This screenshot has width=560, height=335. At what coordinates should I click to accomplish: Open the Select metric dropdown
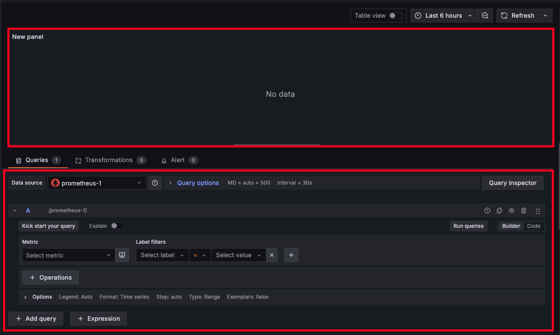68,255
